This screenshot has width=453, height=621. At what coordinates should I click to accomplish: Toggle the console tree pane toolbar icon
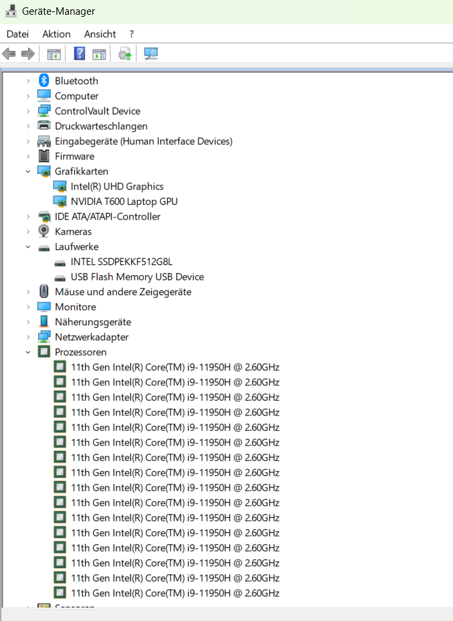pyautogui.click(x=54, y=54)
